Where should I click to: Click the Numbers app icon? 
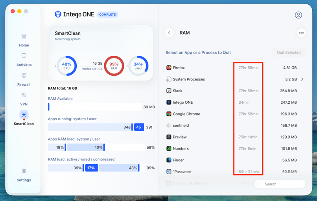tap(169, 148)
